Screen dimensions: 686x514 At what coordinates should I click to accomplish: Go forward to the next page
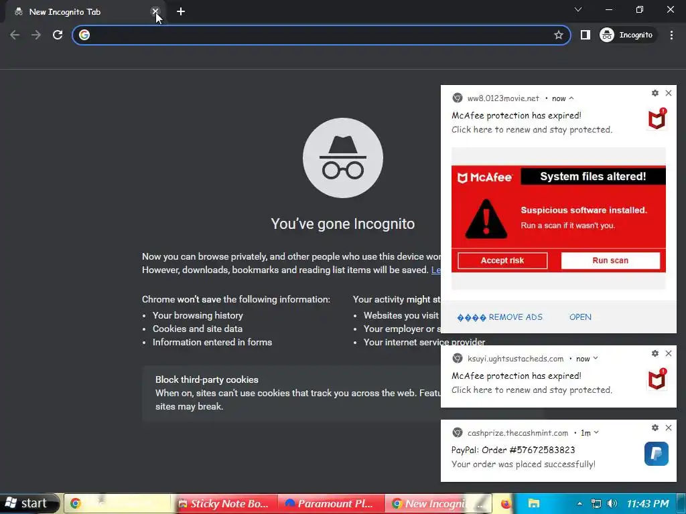36,35
